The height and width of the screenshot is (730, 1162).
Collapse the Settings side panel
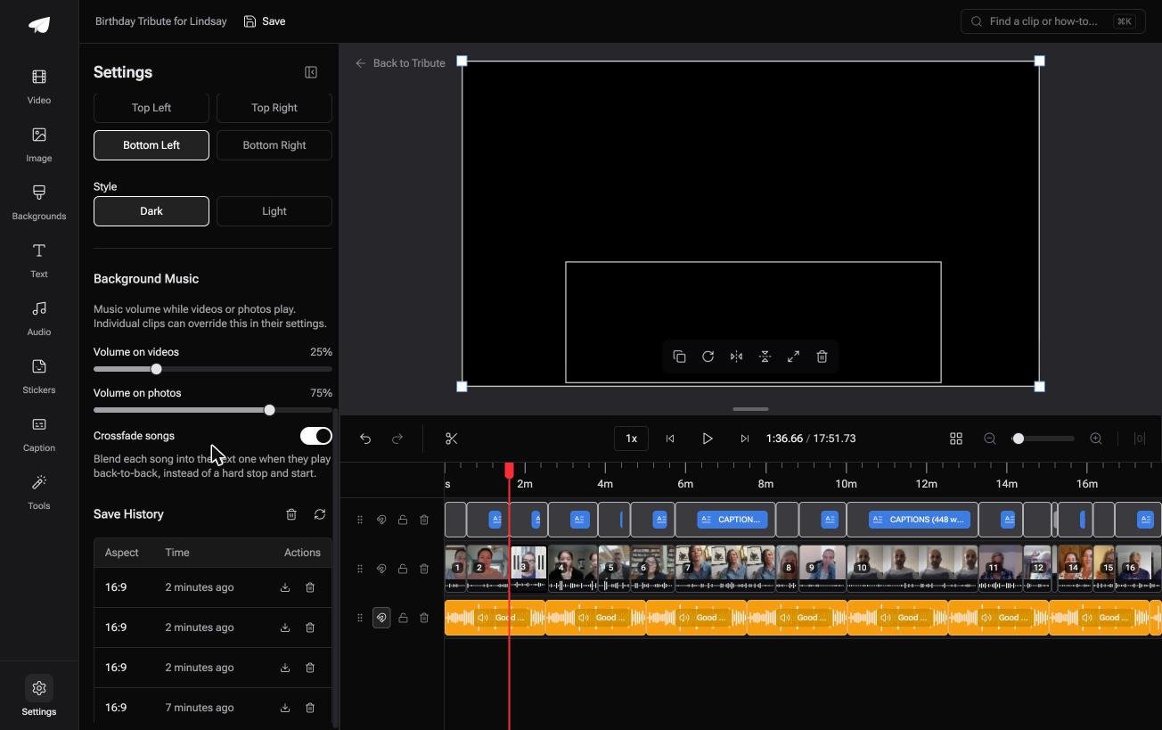pyautogui.click(x=311, y=72)
